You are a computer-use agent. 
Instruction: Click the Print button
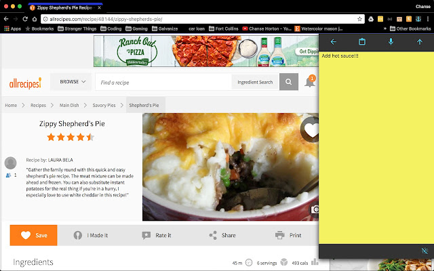coord(288,235)
